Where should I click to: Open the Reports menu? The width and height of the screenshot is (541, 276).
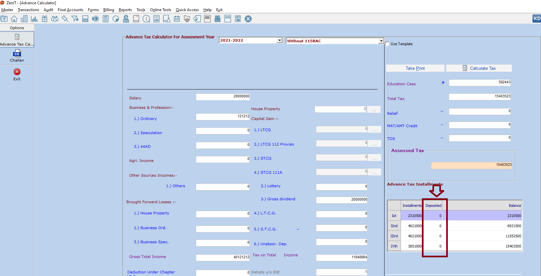pyautogui.click(x=125, y=10)
